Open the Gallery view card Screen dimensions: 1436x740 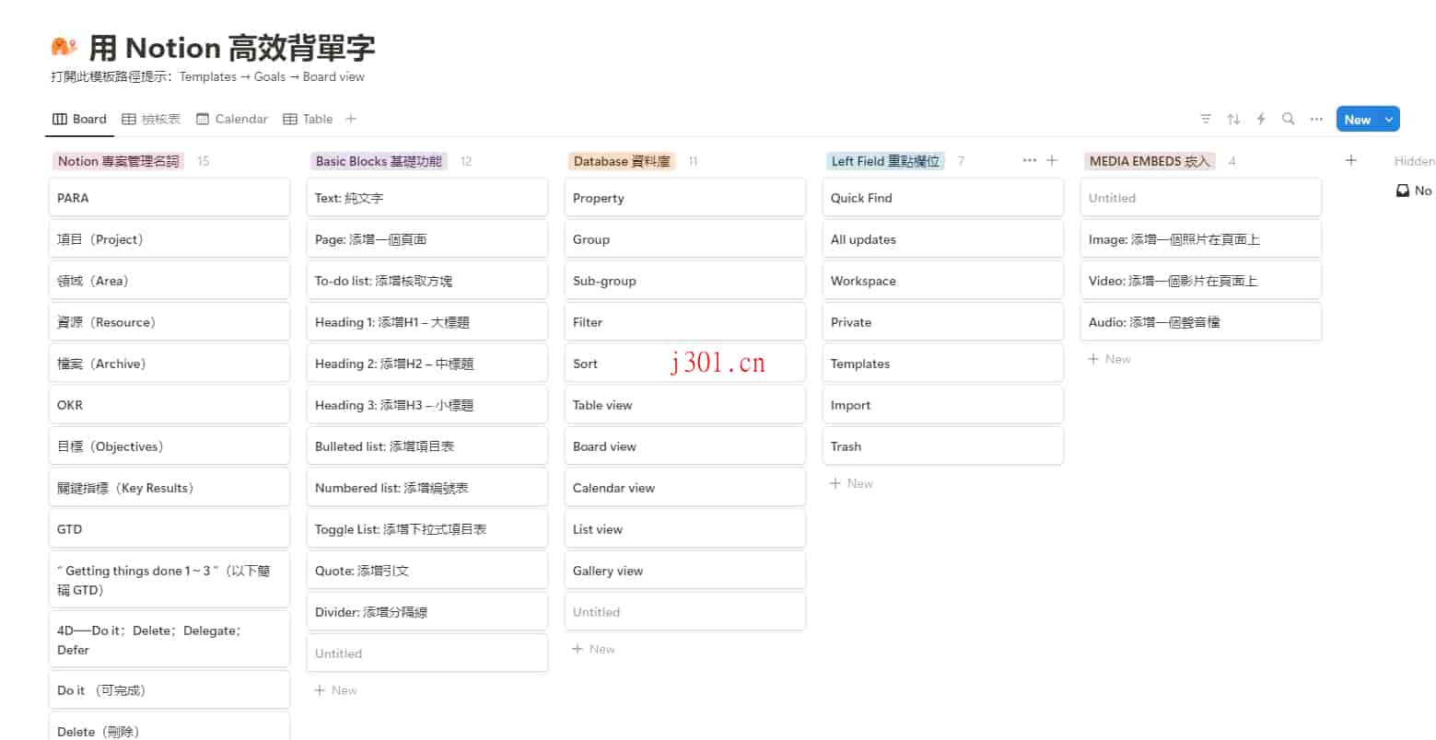pos(685,571)
